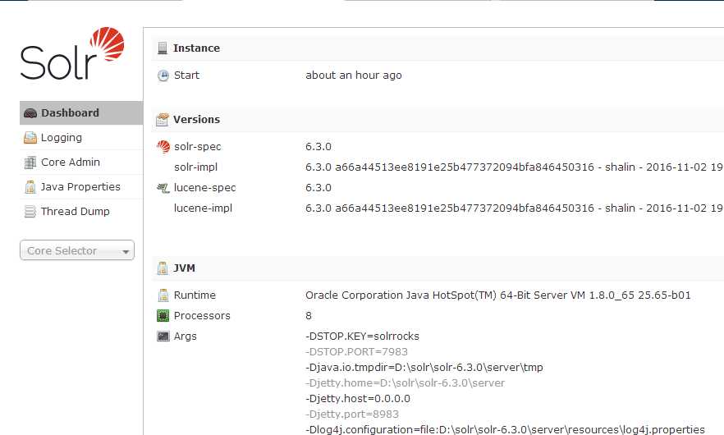The width and height of the screenshot is (724, 435).
Task: Click the Dashboard gauge icon
Action: (30, 113)
